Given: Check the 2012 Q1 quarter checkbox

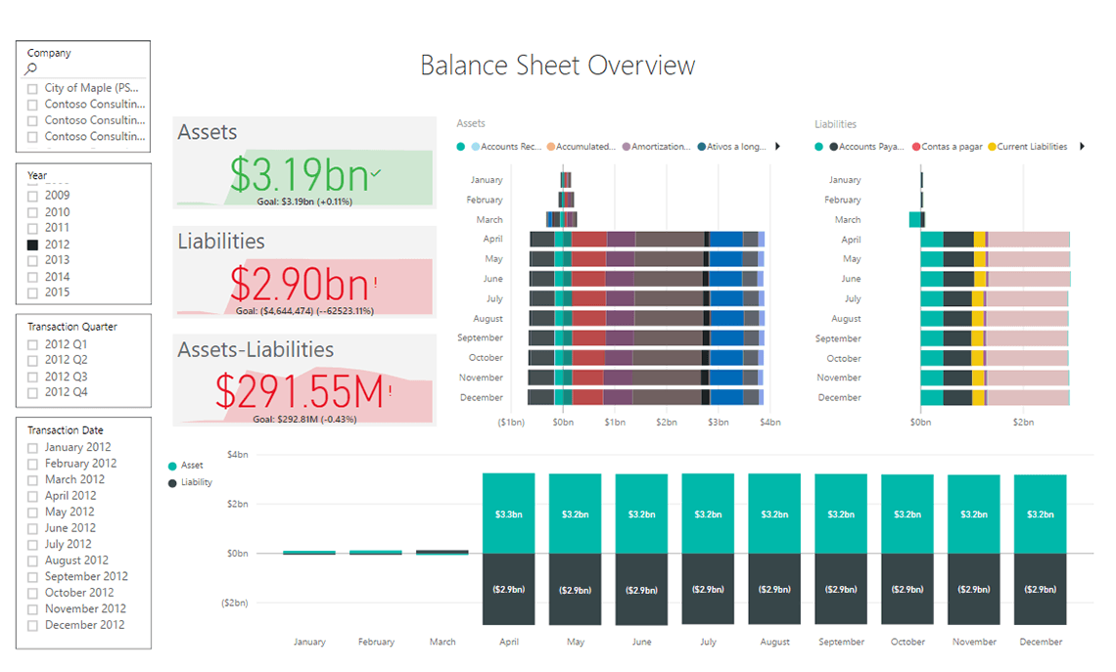Looking at the screenshot, I should (32, 345).
